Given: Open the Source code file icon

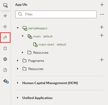Looking at the screenshot, I should click(5, 70).
